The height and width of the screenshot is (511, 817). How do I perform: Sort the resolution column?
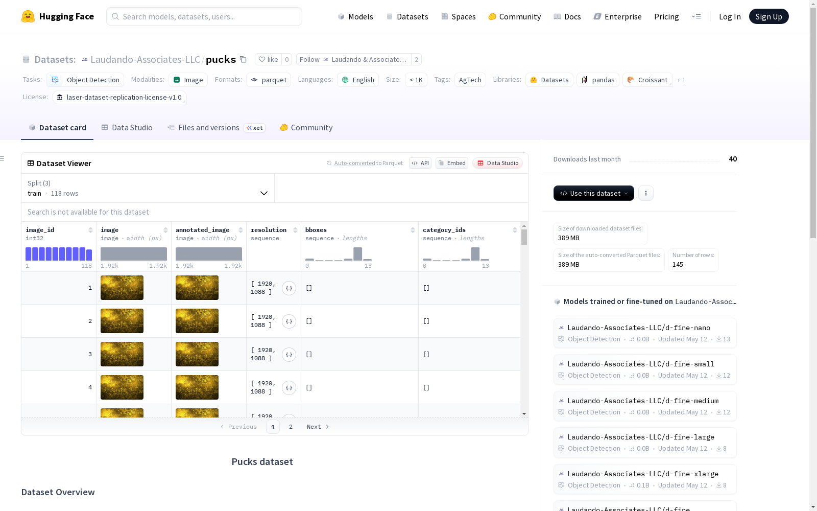pyautogui.click(x=295, y=230)
